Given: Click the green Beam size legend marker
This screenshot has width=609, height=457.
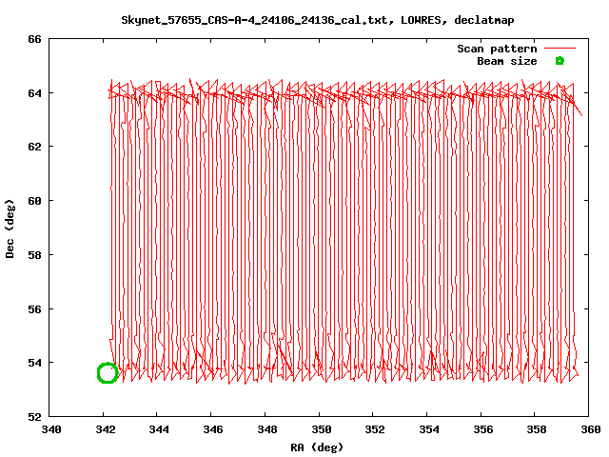Looking at the screenshot, I should [560, 61].
